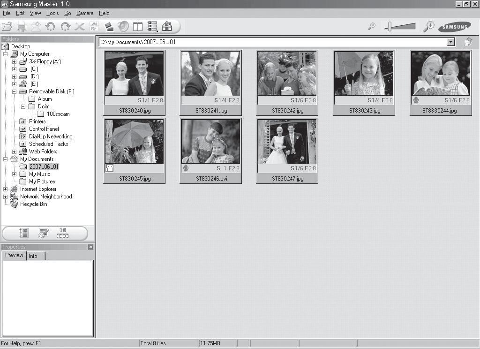Click the ST830247.jpg file name
Image resolution: width=480 pixels, height=349 pixels.
point(288,179)
